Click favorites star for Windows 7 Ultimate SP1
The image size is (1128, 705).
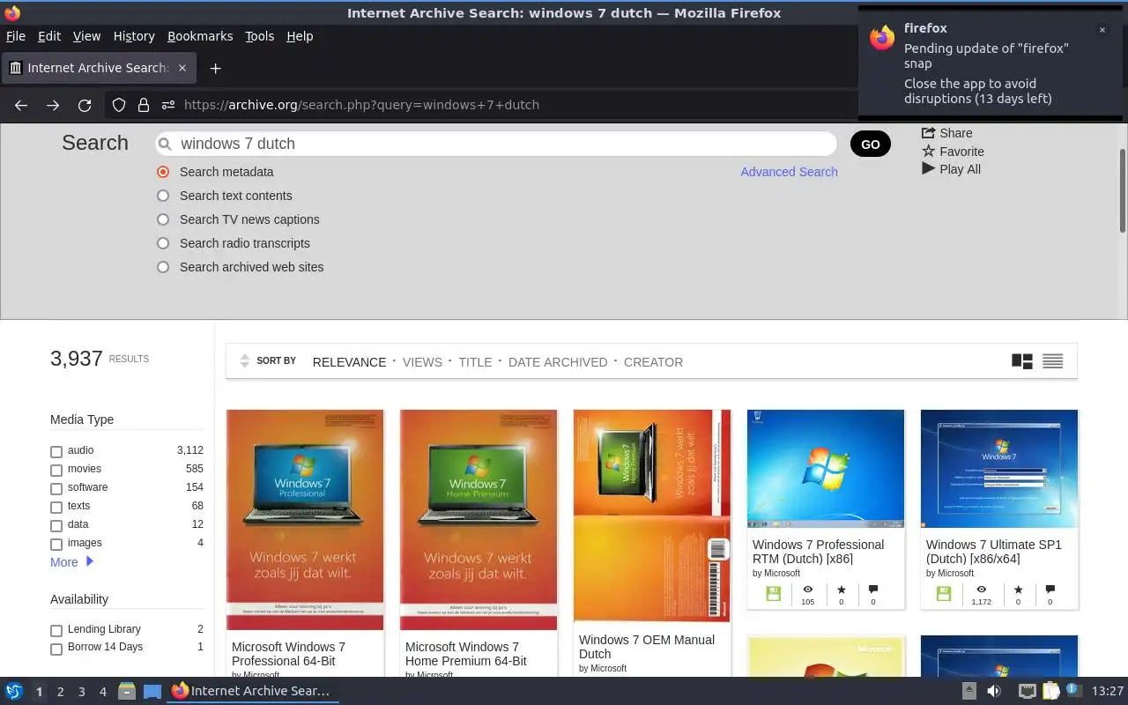1018,590
